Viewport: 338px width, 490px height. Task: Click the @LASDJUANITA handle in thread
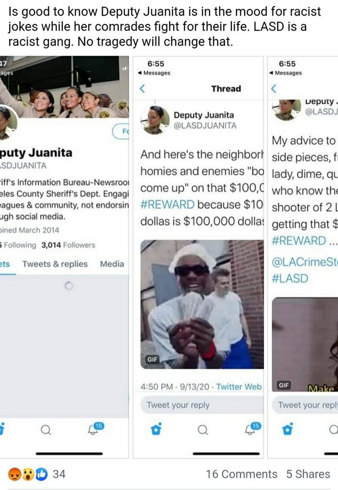click(205, 126)
